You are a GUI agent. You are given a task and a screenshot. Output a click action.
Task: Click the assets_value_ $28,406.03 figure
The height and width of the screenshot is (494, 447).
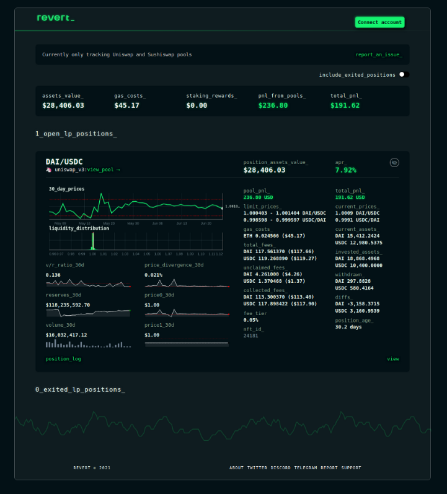63,105
